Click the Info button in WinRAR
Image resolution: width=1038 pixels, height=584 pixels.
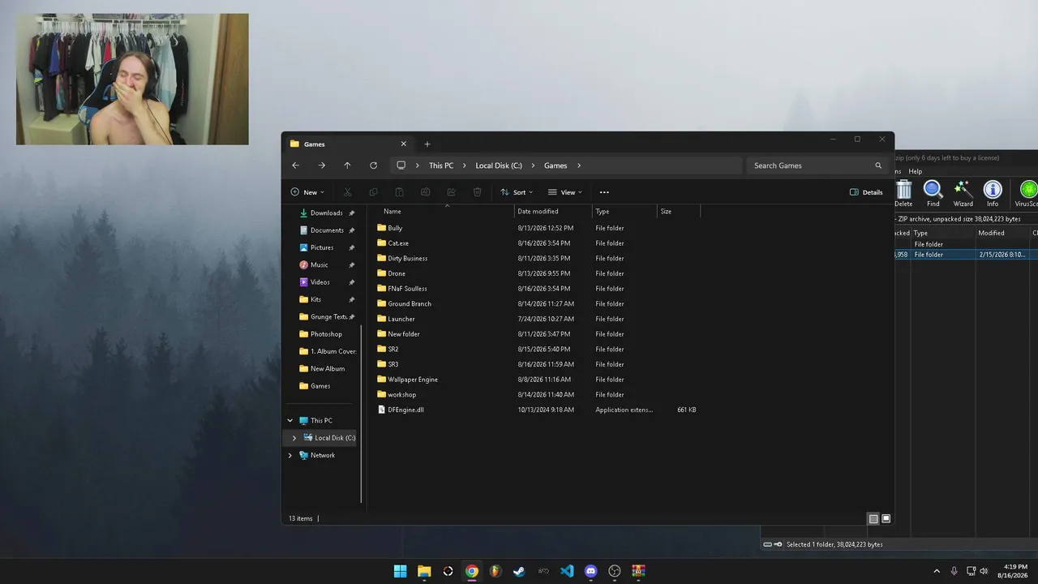993,194
